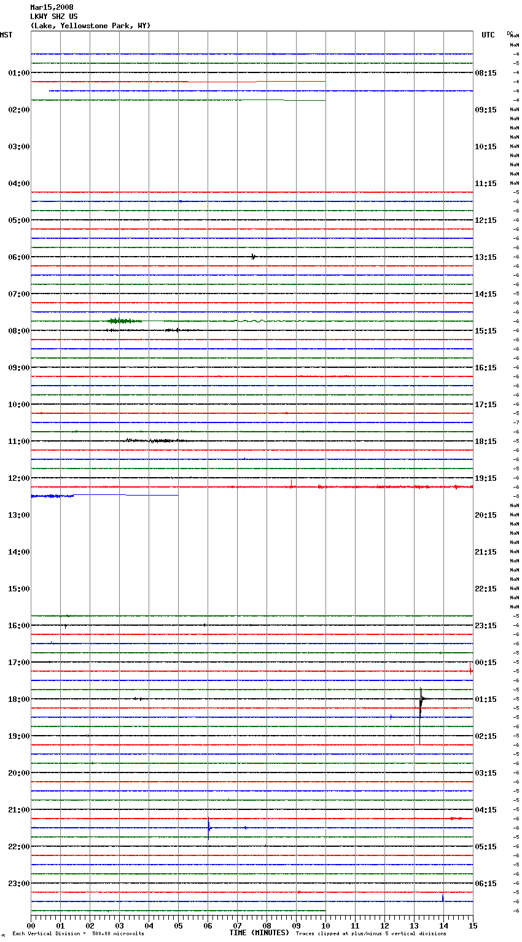The image size is (522, 942).
Task: Select the 00:15 UTC time label
Action: tap(486, 663)
